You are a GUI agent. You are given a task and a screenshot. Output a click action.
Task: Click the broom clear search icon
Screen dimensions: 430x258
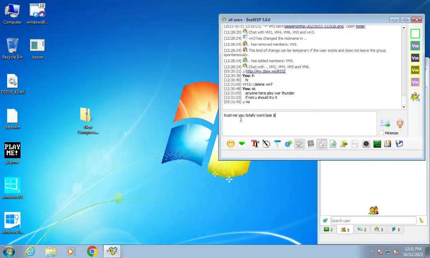(421, 221)
